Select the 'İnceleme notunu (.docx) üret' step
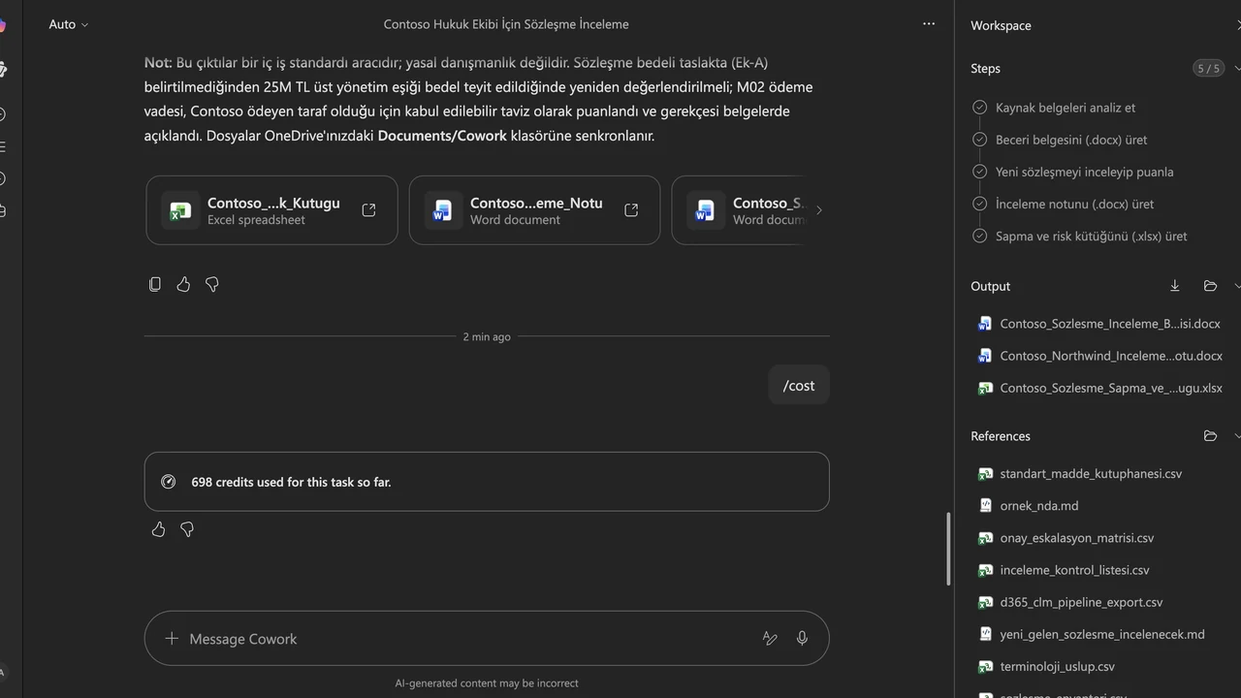1241x698 pixels. (1074, 204)
